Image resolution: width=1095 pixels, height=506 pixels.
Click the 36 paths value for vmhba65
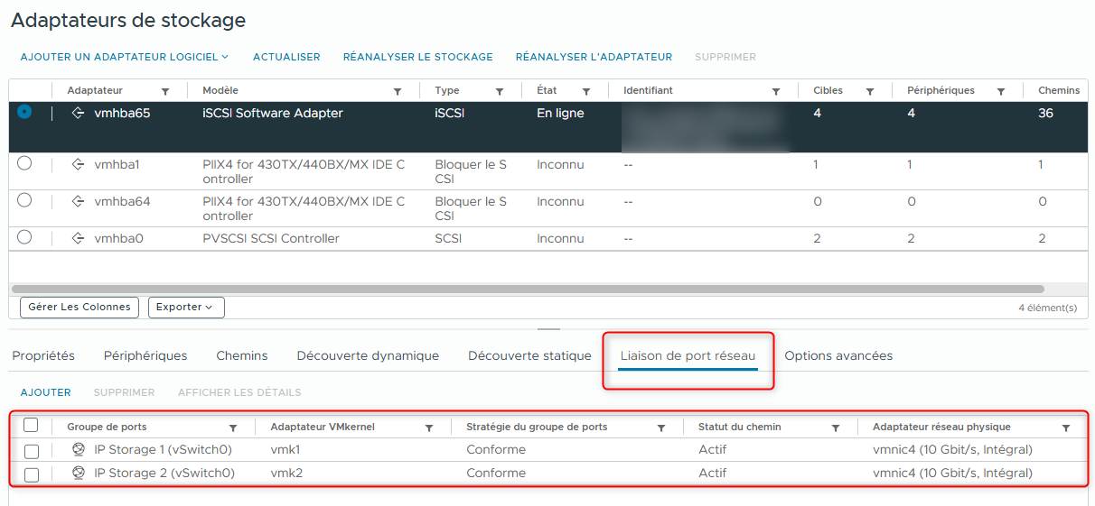(x=1046, y=114)
